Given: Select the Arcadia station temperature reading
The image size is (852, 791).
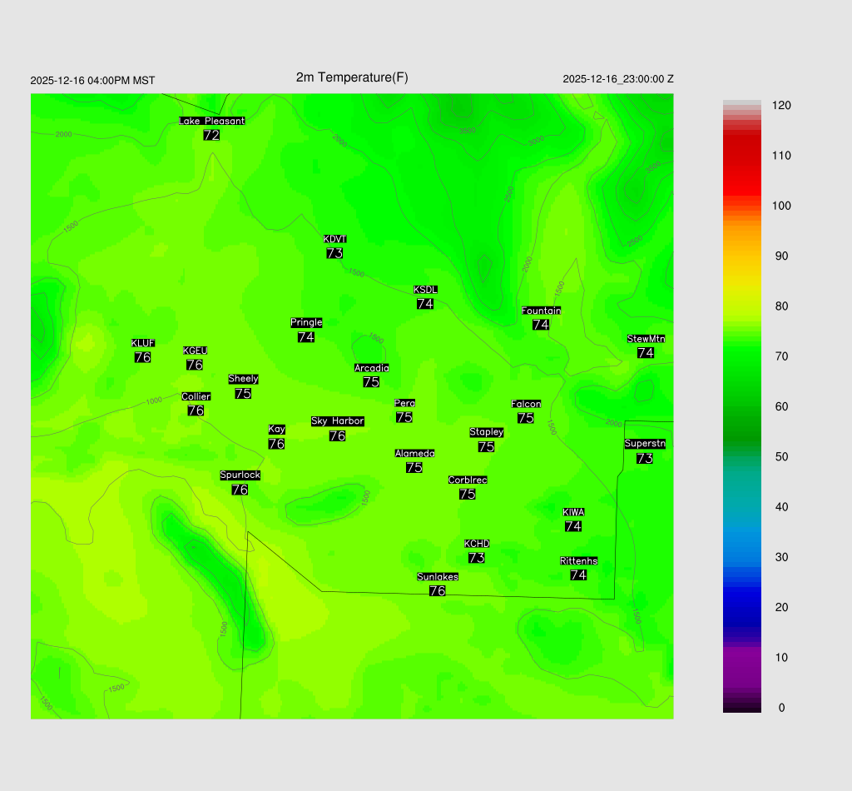Looking at the screenshot, I should click(x=371, y=382).
